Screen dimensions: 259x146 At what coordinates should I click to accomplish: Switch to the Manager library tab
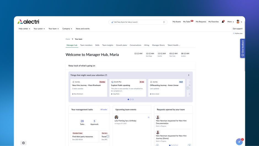[x=158, y=45]
